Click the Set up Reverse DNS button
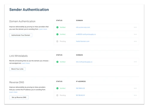Image resolution: width=150 pixels, height=112 pixels. click(x=19, y=97)
